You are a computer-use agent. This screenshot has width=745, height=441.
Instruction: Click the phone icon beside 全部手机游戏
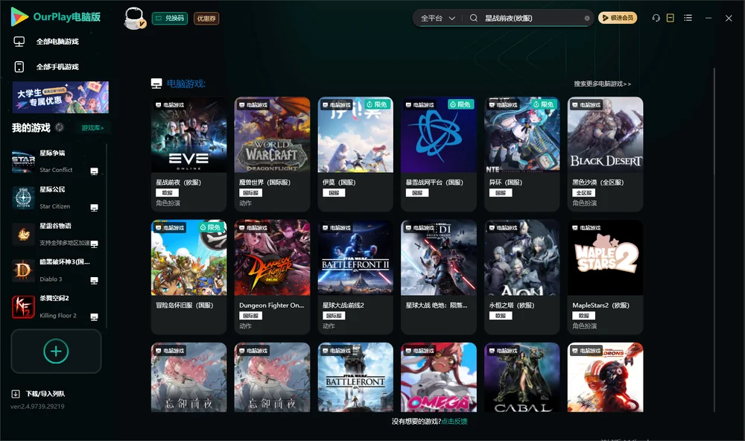pos(19,67)
